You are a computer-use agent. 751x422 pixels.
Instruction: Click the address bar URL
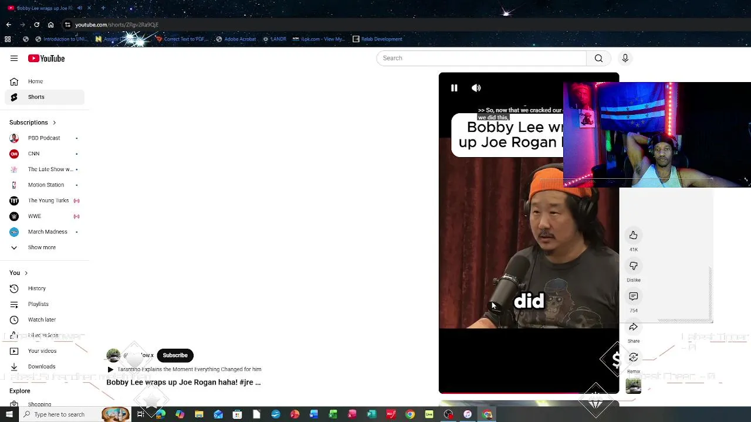(117, 25)
